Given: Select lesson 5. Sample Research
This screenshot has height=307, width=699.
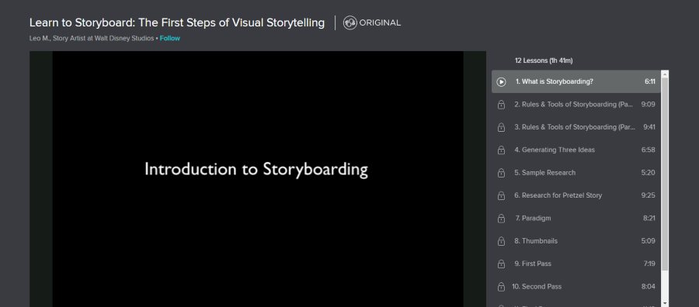Looking at the screenshot, I should point(576,173).
